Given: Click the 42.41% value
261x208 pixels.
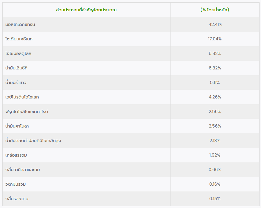Looking at the screenshot, I should (x=215, y=24).
